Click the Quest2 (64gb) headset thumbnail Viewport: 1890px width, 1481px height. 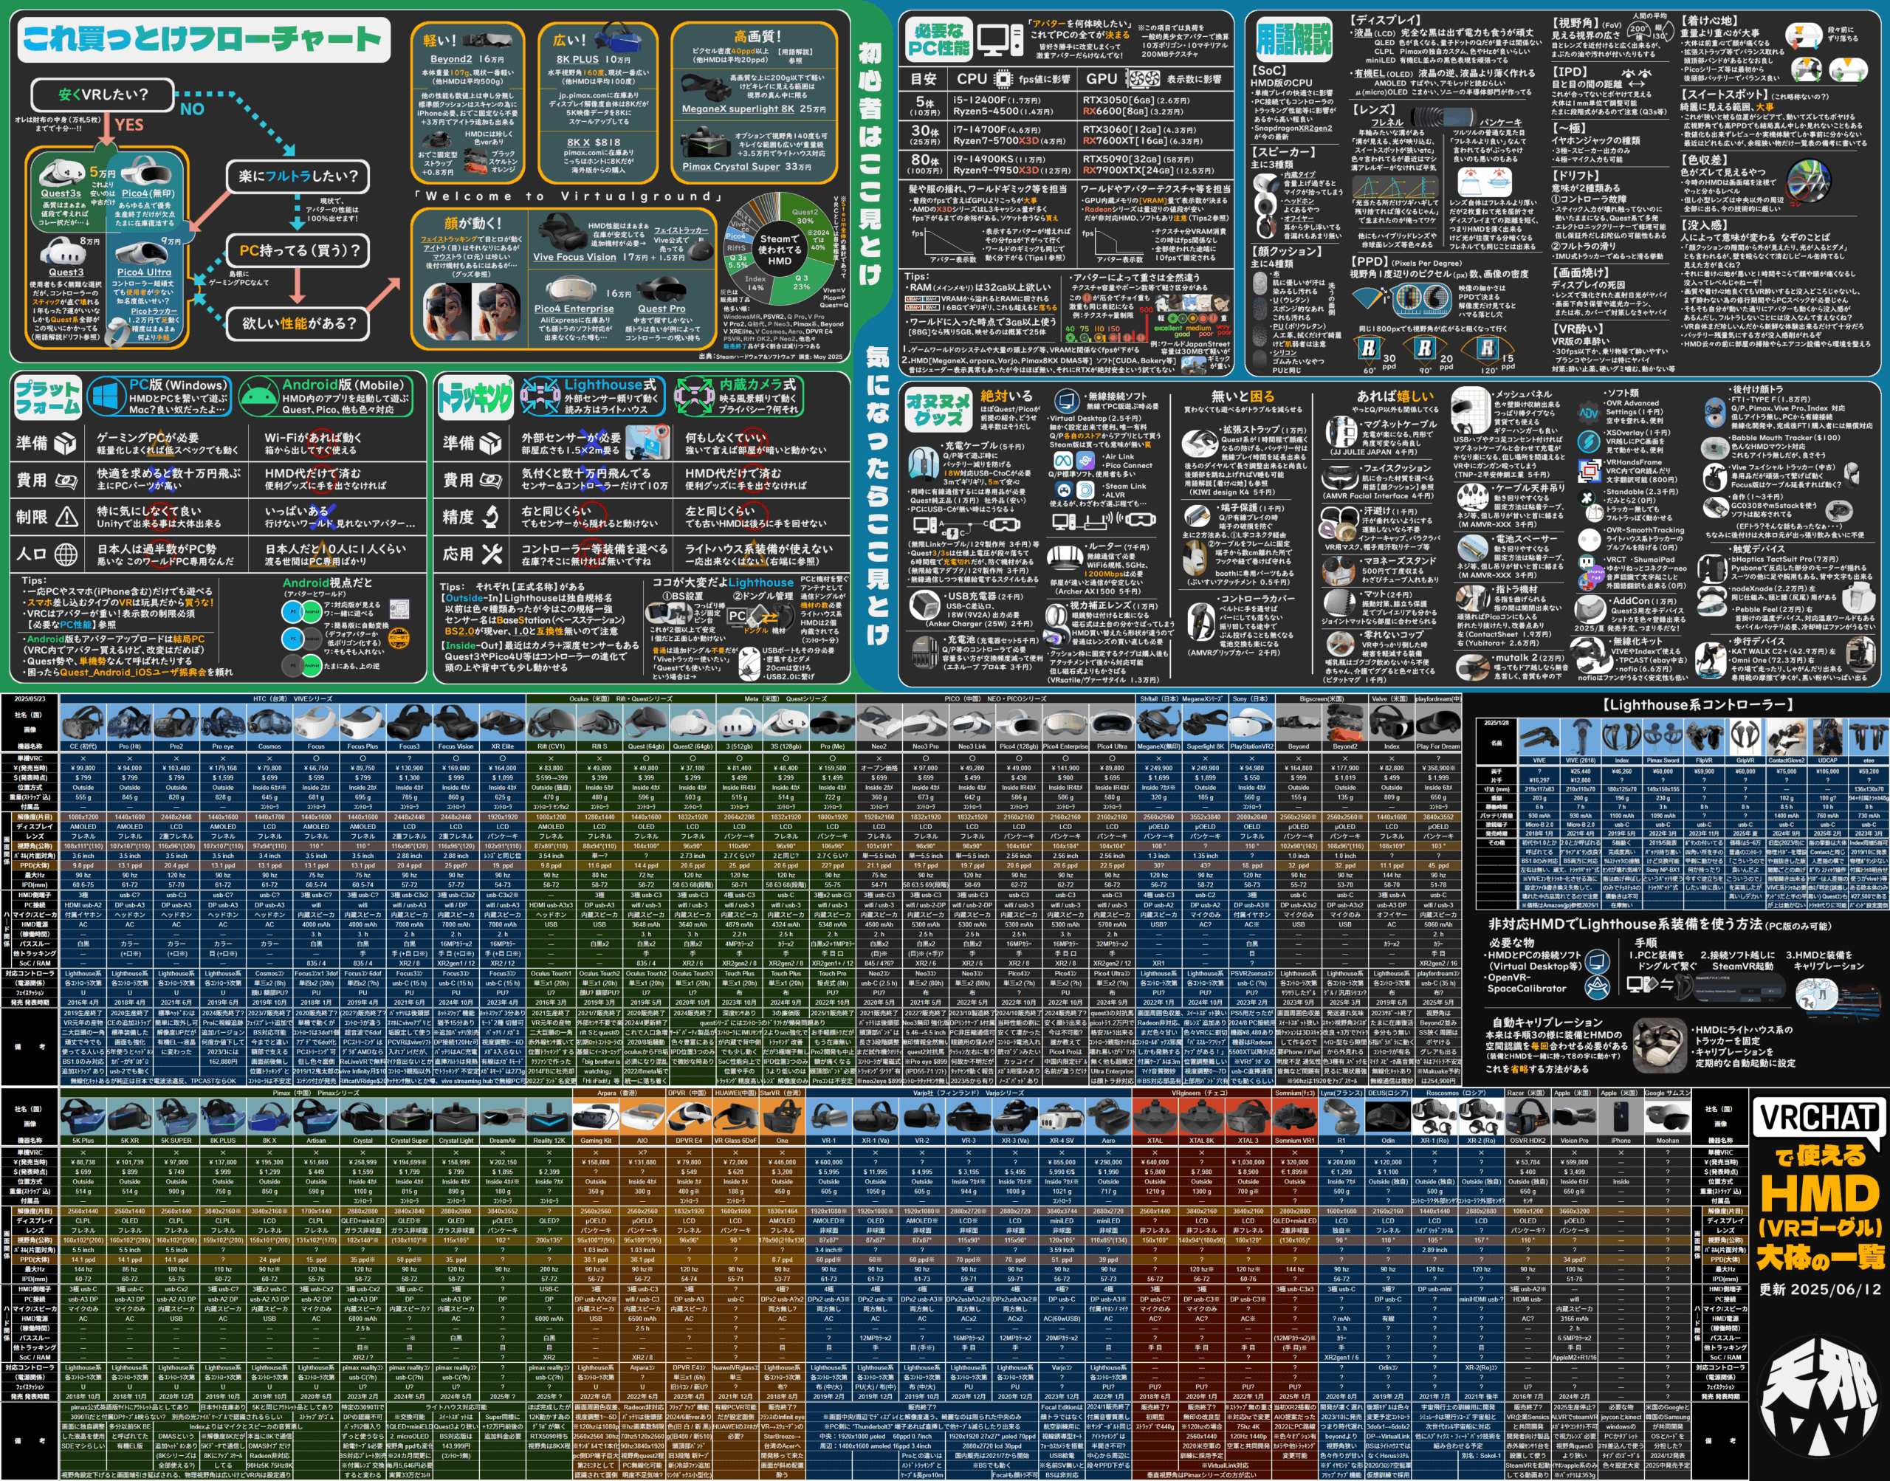point(692,724)
